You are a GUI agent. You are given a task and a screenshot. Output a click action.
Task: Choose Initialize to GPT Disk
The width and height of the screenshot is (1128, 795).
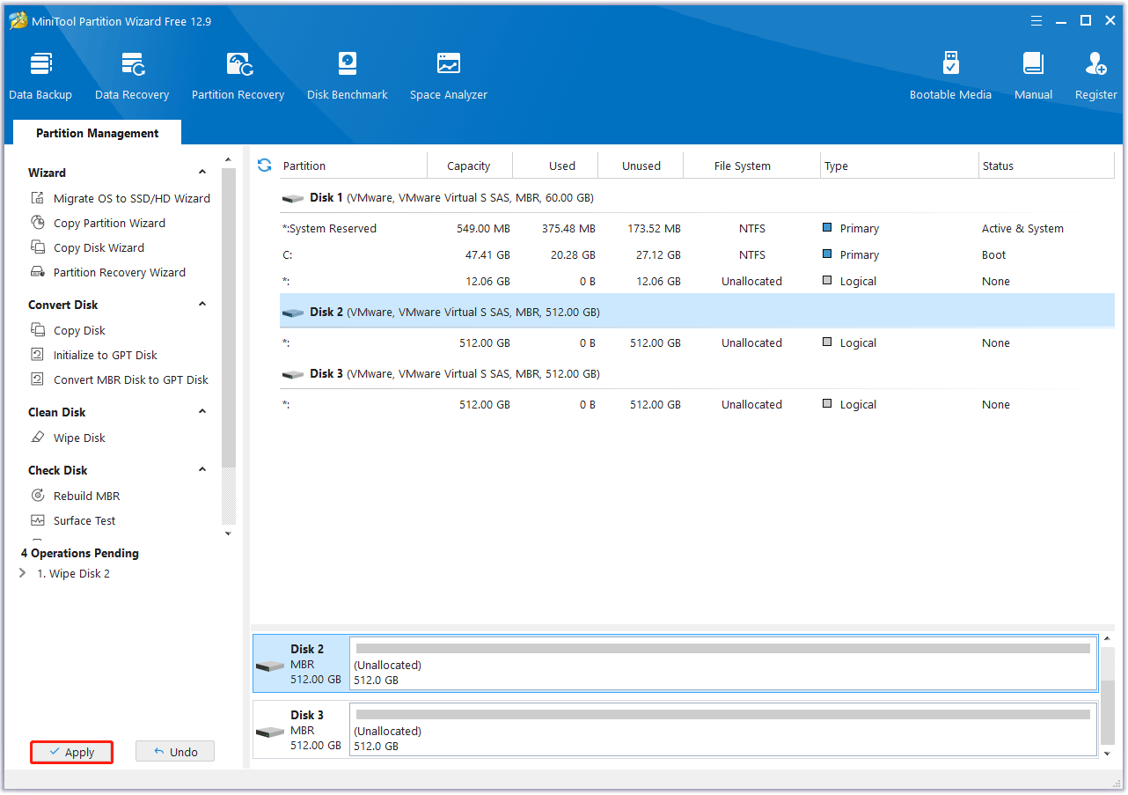tap(105, 355)
